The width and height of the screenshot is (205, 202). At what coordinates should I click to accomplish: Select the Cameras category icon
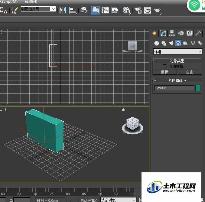point(178,43)
